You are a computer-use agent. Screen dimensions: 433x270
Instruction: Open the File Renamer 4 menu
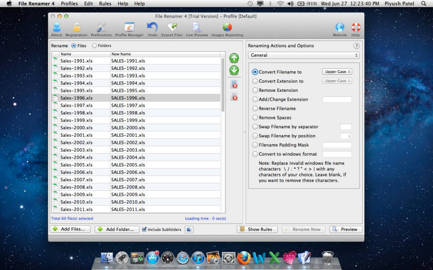[x=37, y=4]
